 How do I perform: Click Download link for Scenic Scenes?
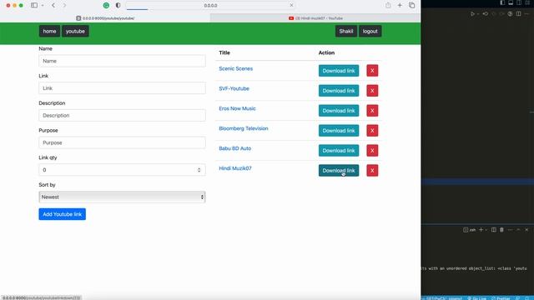(339, 71)
